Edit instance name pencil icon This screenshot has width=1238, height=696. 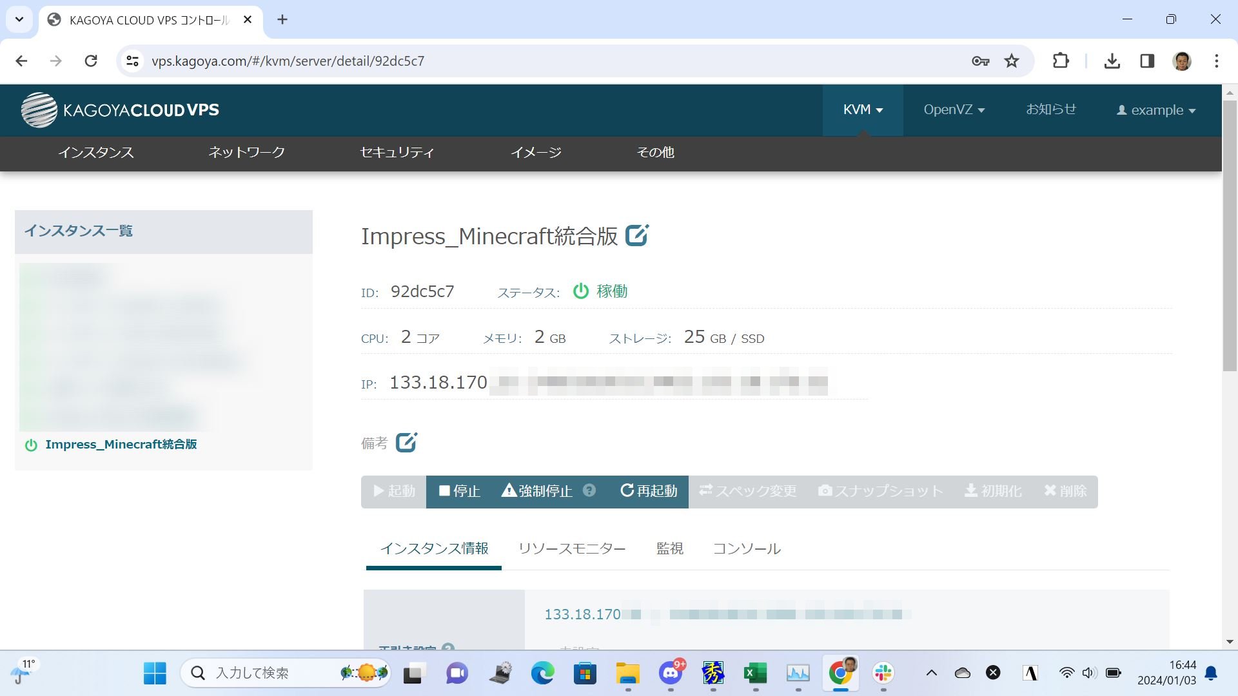click(x=636, y=235)
